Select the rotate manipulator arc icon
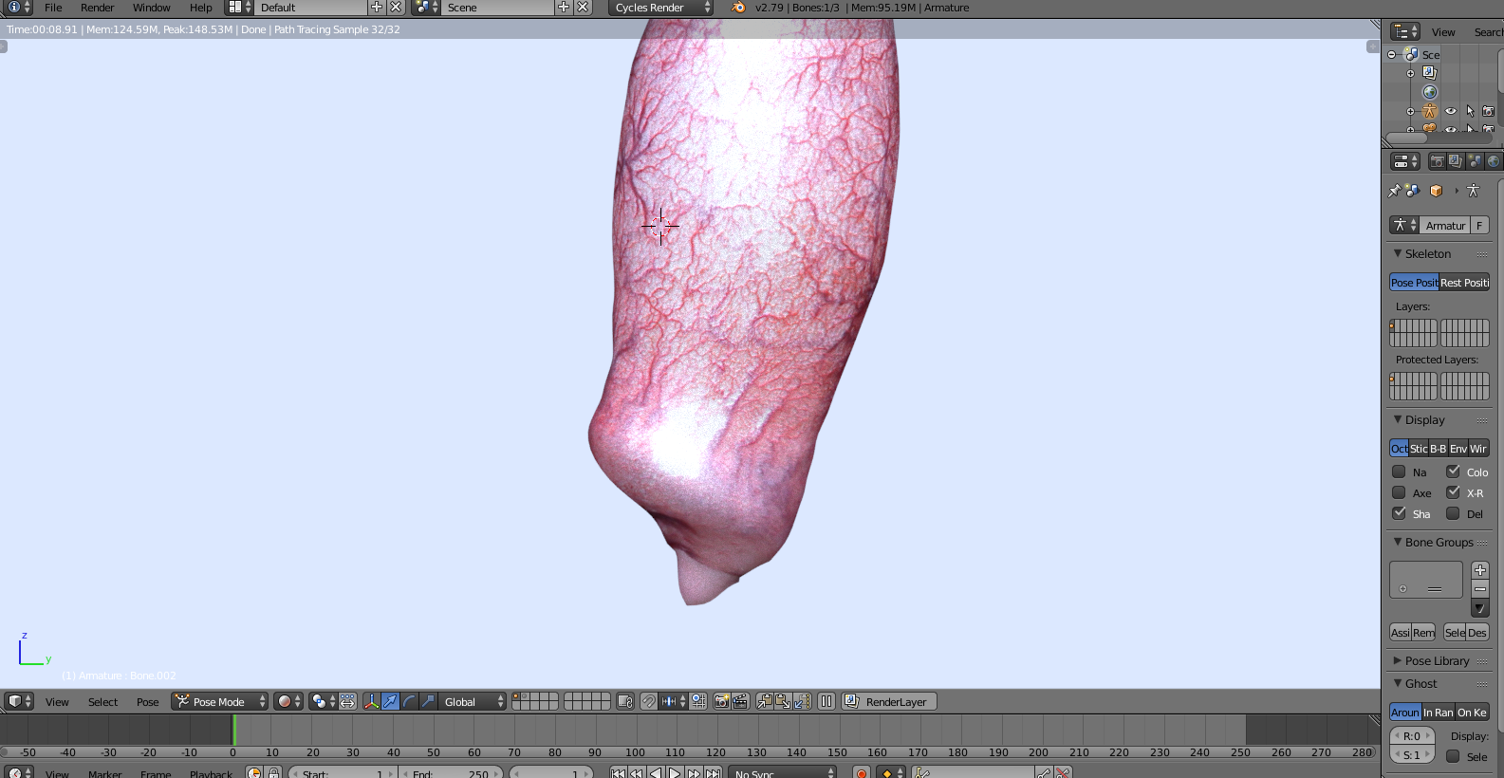1504x778 pixels. coord(409,701)
